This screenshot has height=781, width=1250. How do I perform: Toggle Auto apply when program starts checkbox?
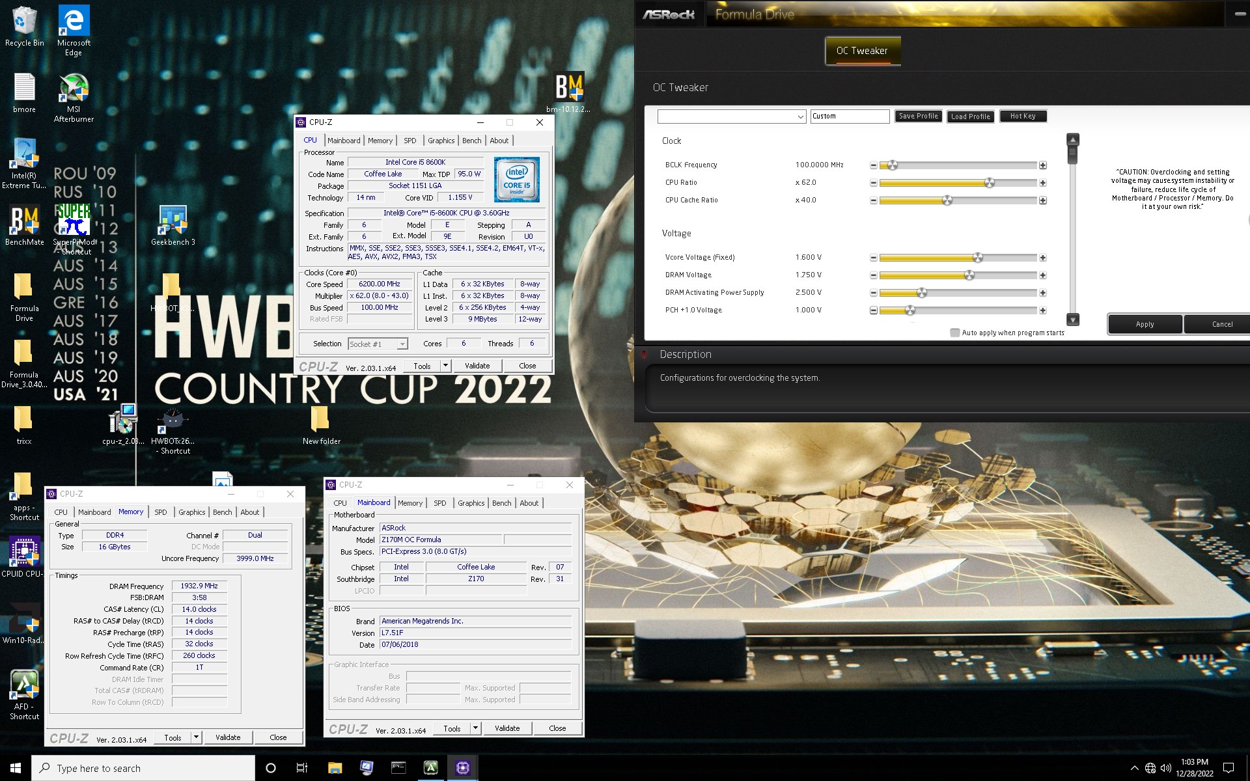click(955, 333)
